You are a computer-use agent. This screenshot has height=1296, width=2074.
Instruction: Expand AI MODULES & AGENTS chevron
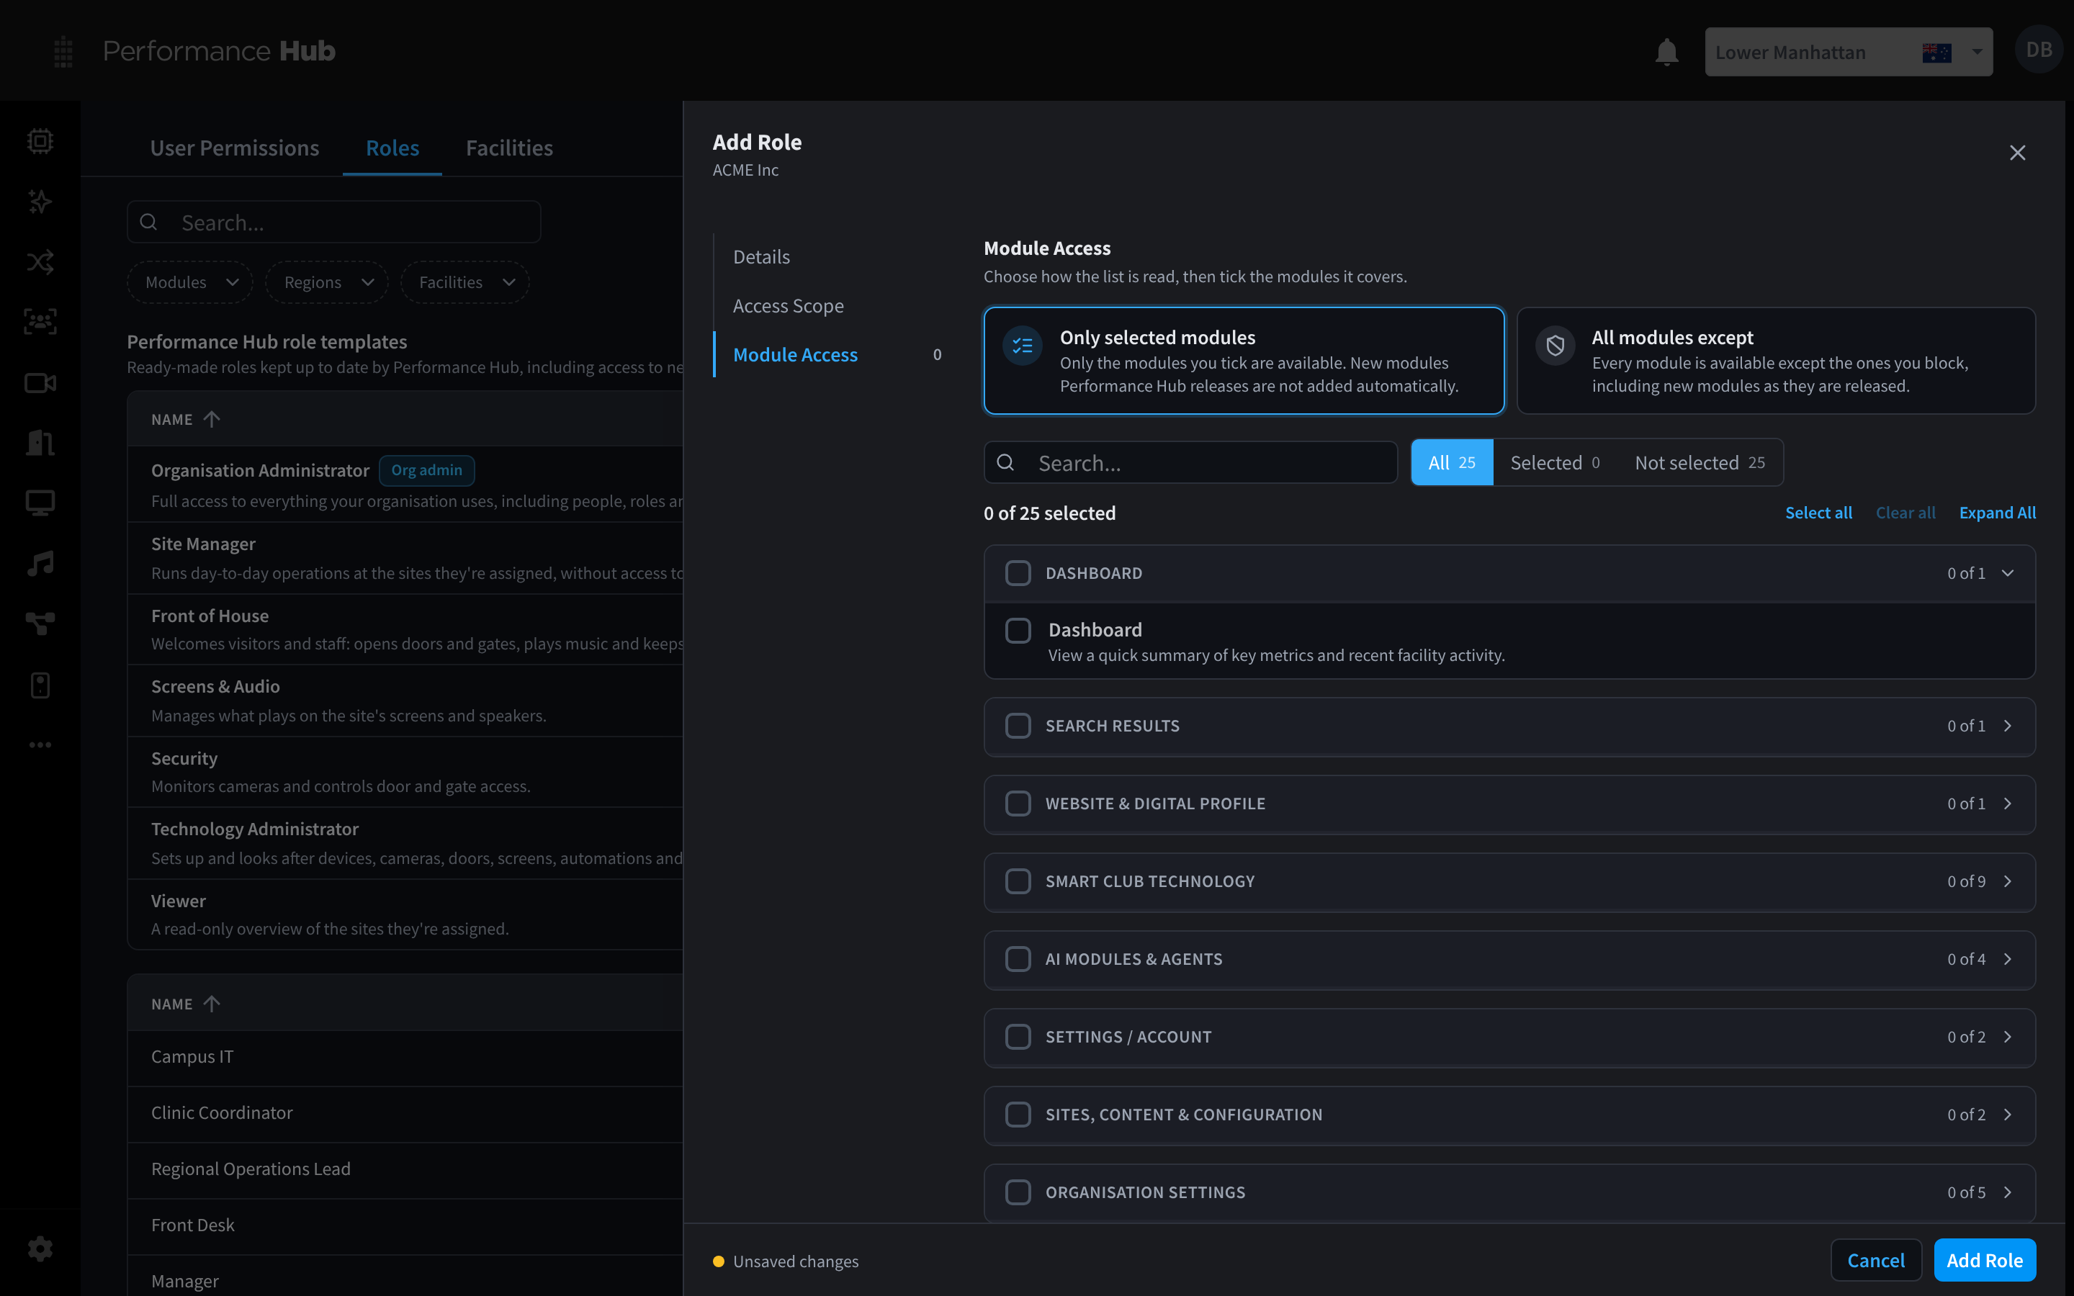point(2007,959)
